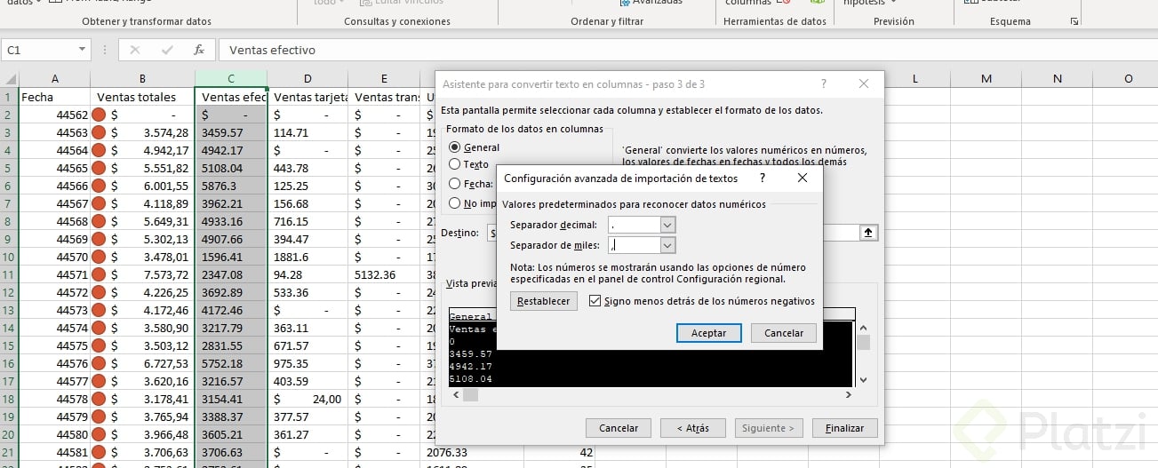Viewport: 1158px width, 468px height.
Task: Click the preview scroll-right arrow
Action: point(849,394)
